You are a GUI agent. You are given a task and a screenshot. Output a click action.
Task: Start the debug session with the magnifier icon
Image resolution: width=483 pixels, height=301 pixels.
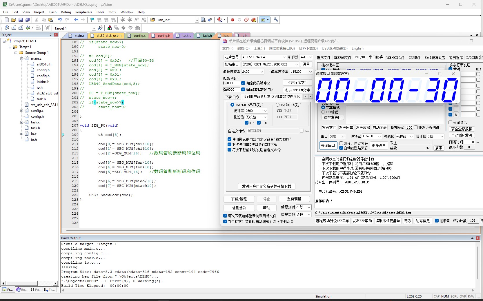(220, 20)
